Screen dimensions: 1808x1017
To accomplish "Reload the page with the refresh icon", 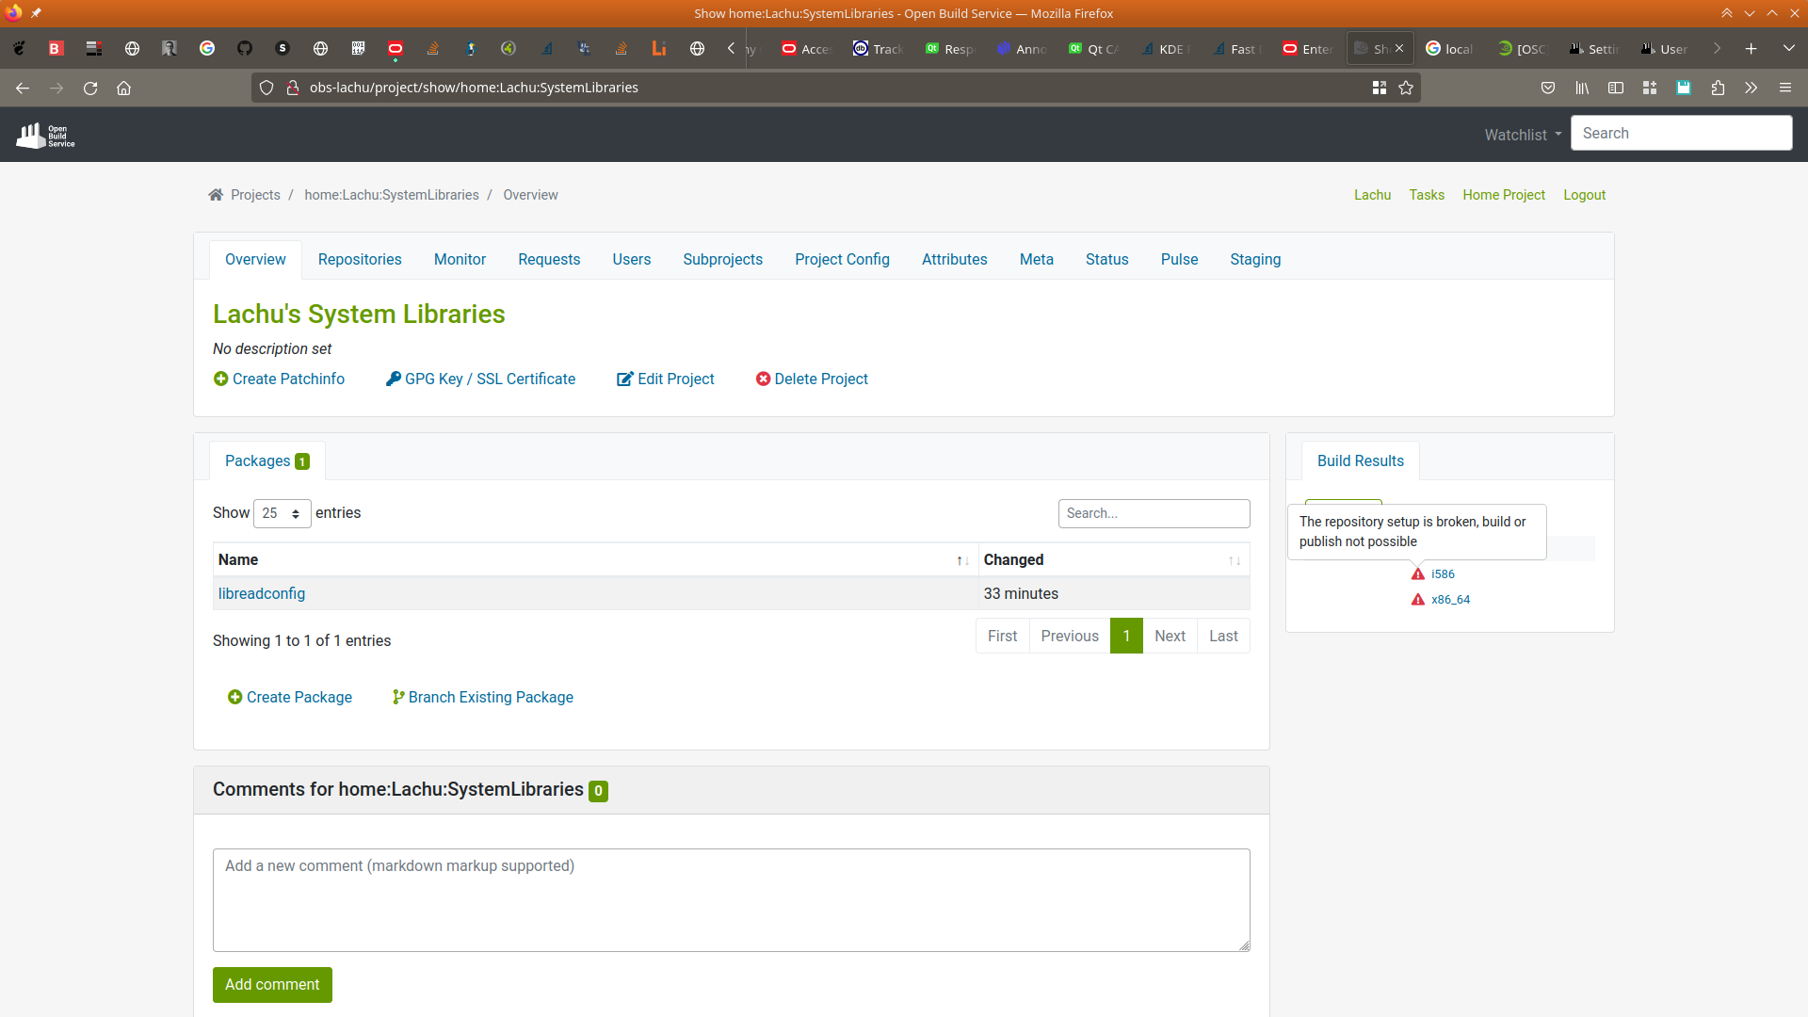I will [x=90, y=88].
